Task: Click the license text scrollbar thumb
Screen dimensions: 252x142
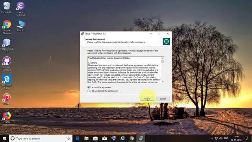Action: pyautogui.click(x=163, y=62)
